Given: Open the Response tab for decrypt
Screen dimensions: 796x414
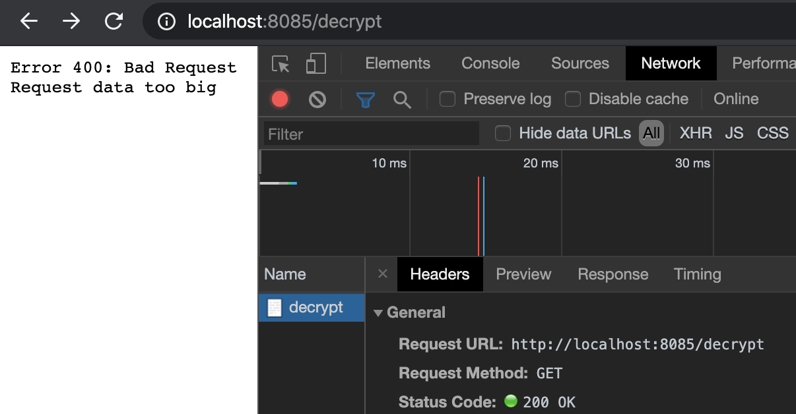Looking at the screenshot, I should [x=613, y=274].
